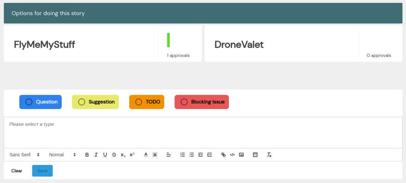Apply superscript formatting
The height and width of the screenshot is (183, 406).
[x=132, y=155]
